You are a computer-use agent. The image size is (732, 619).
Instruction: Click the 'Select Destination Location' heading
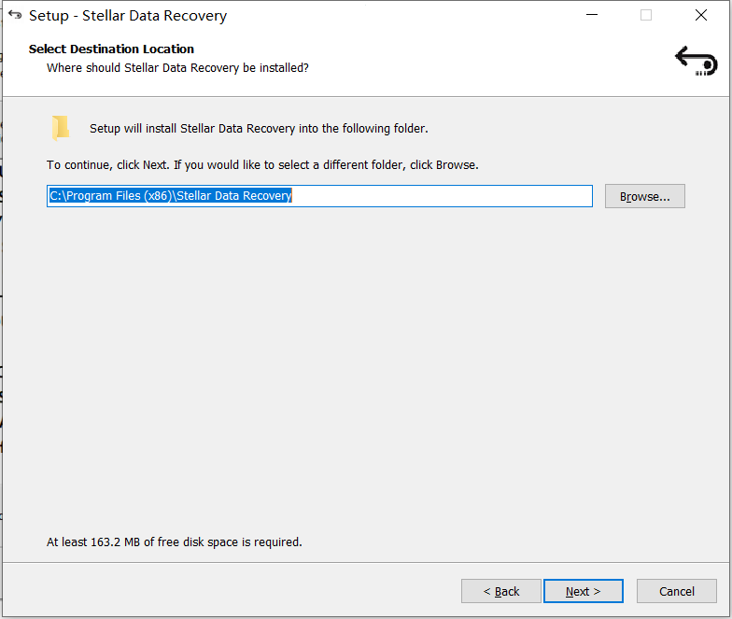[111, 49]
